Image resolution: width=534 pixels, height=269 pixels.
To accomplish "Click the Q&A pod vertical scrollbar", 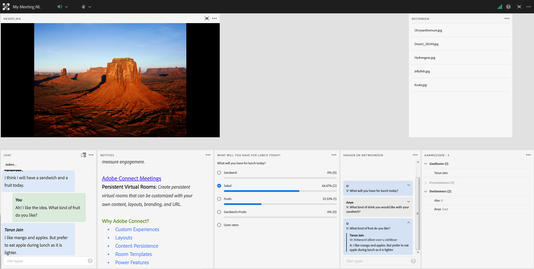I will [x=418, y=213].
